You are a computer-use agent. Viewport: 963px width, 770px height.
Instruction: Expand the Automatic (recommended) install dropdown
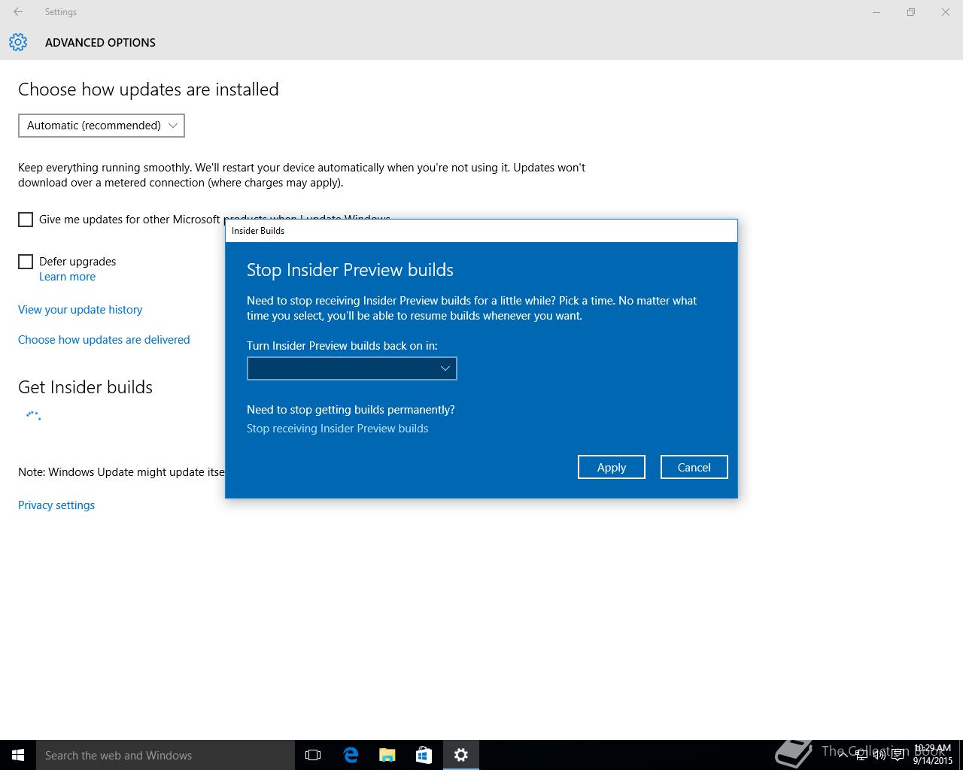pyautogui.click(x=102, y=126)
